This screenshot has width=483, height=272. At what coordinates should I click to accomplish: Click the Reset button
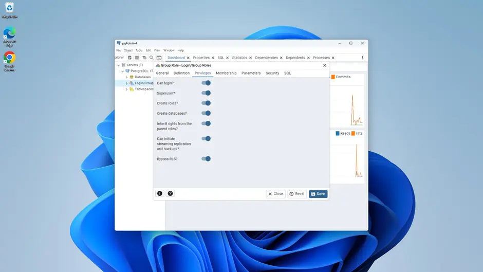tap(297, 194)
